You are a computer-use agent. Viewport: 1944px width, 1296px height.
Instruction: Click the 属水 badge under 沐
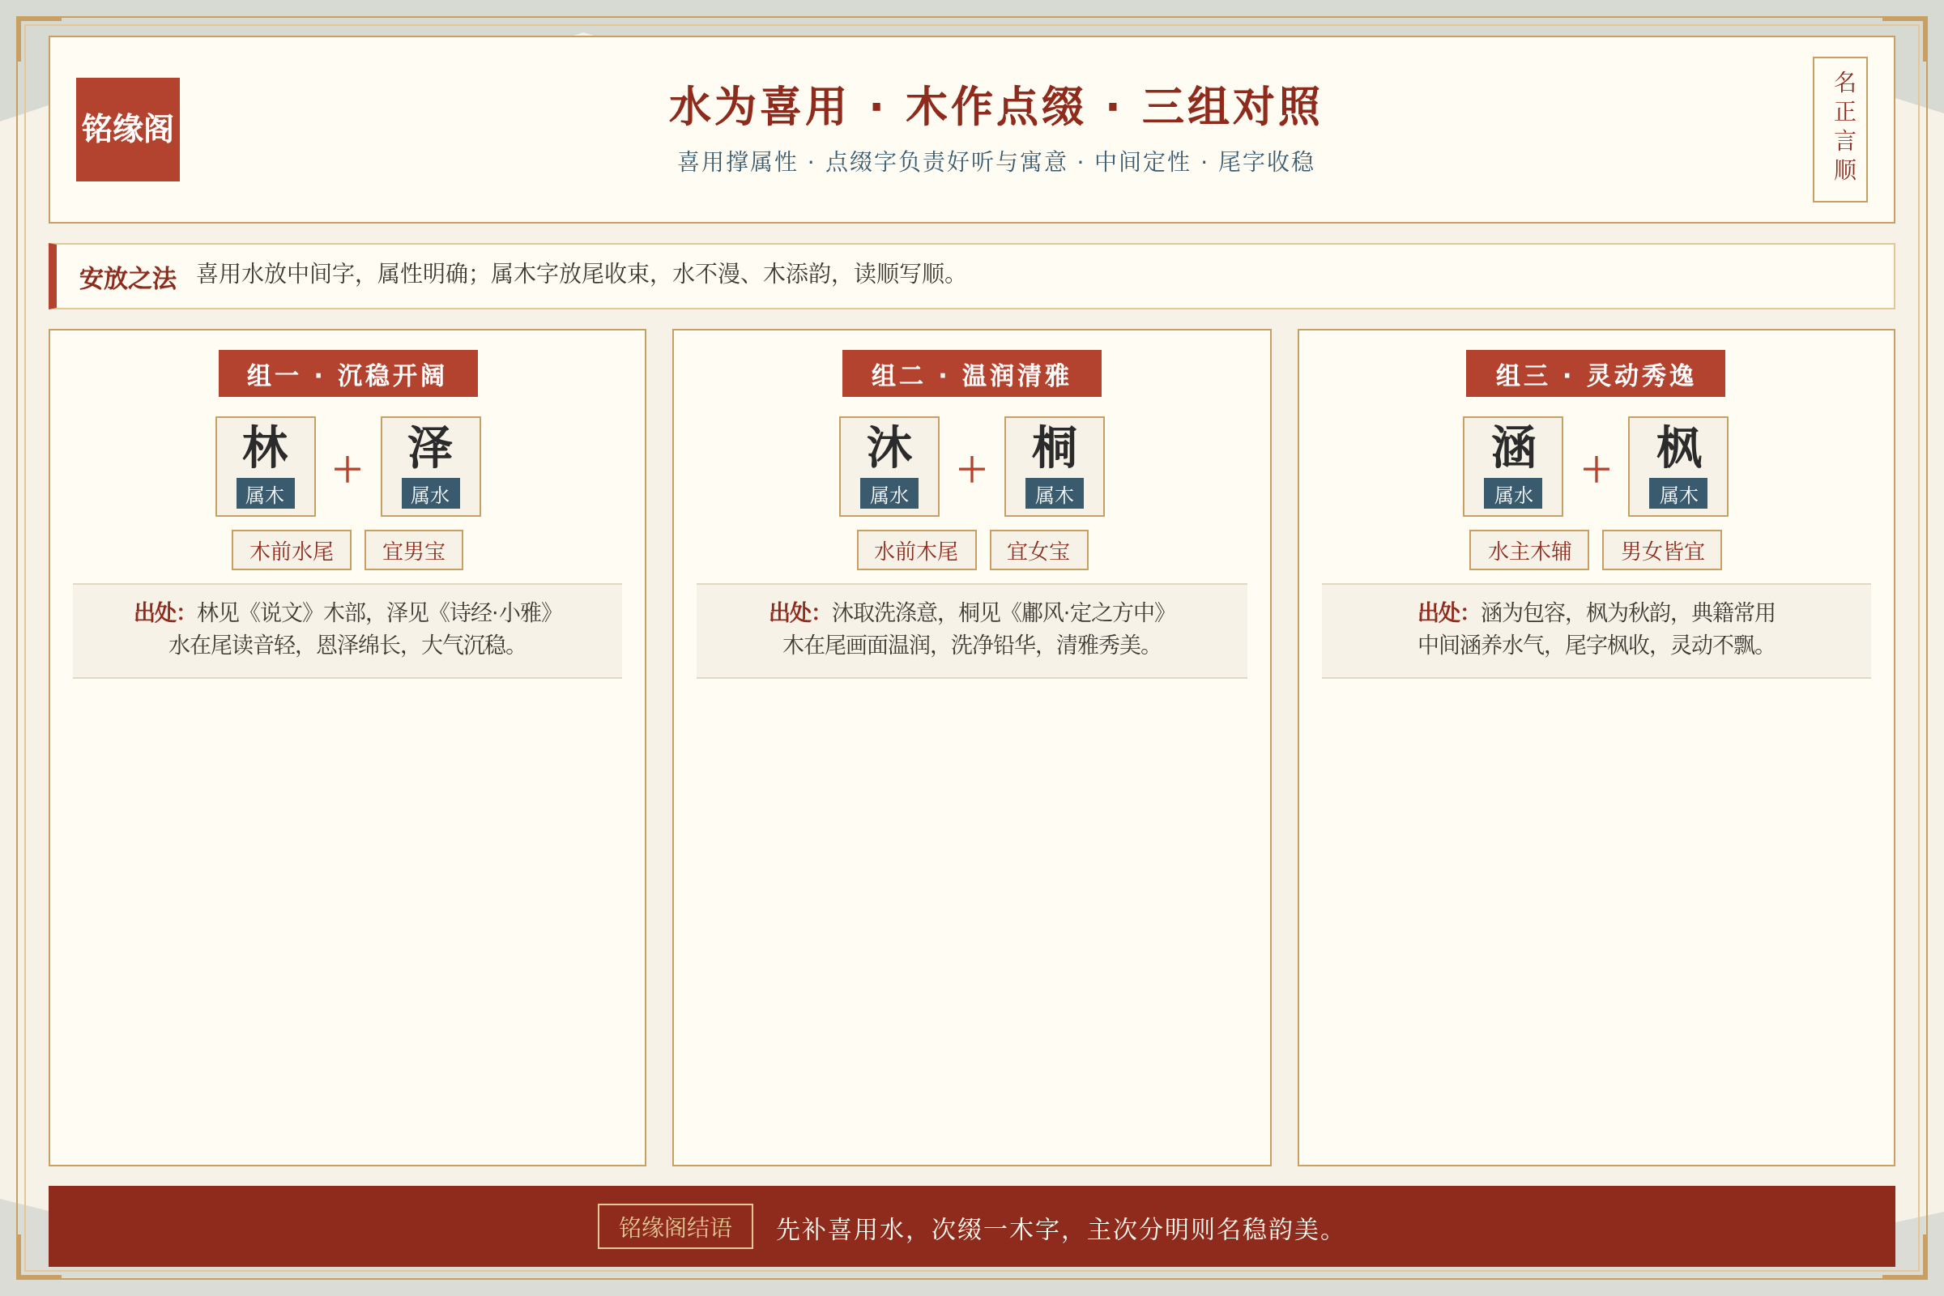tap(889, 494)
